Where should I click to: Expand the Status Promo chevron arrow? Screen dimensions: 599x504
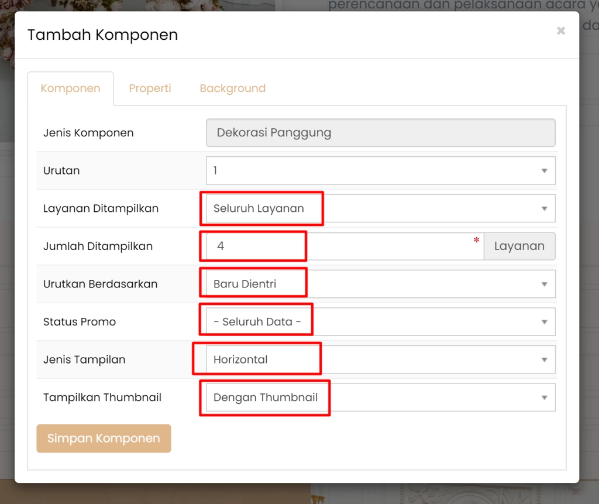click(546, 321)
